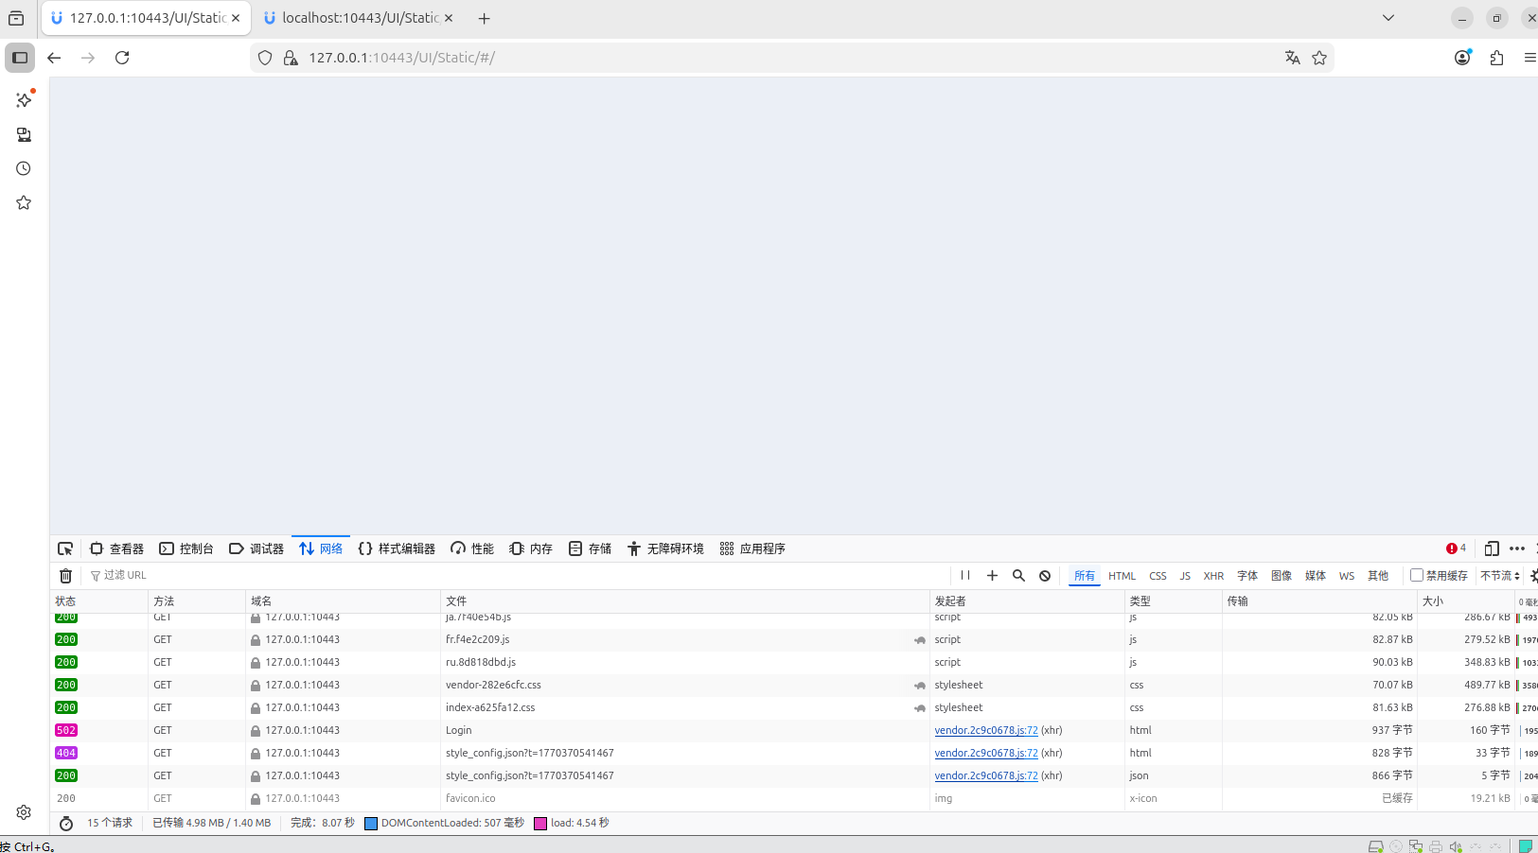
Task: Toggle the CSS request type filter
Action: click(x=1158, y=576)
